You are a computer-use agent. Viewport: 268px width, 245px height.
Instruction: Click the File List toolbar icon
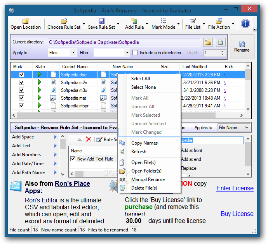coord(193,21)
